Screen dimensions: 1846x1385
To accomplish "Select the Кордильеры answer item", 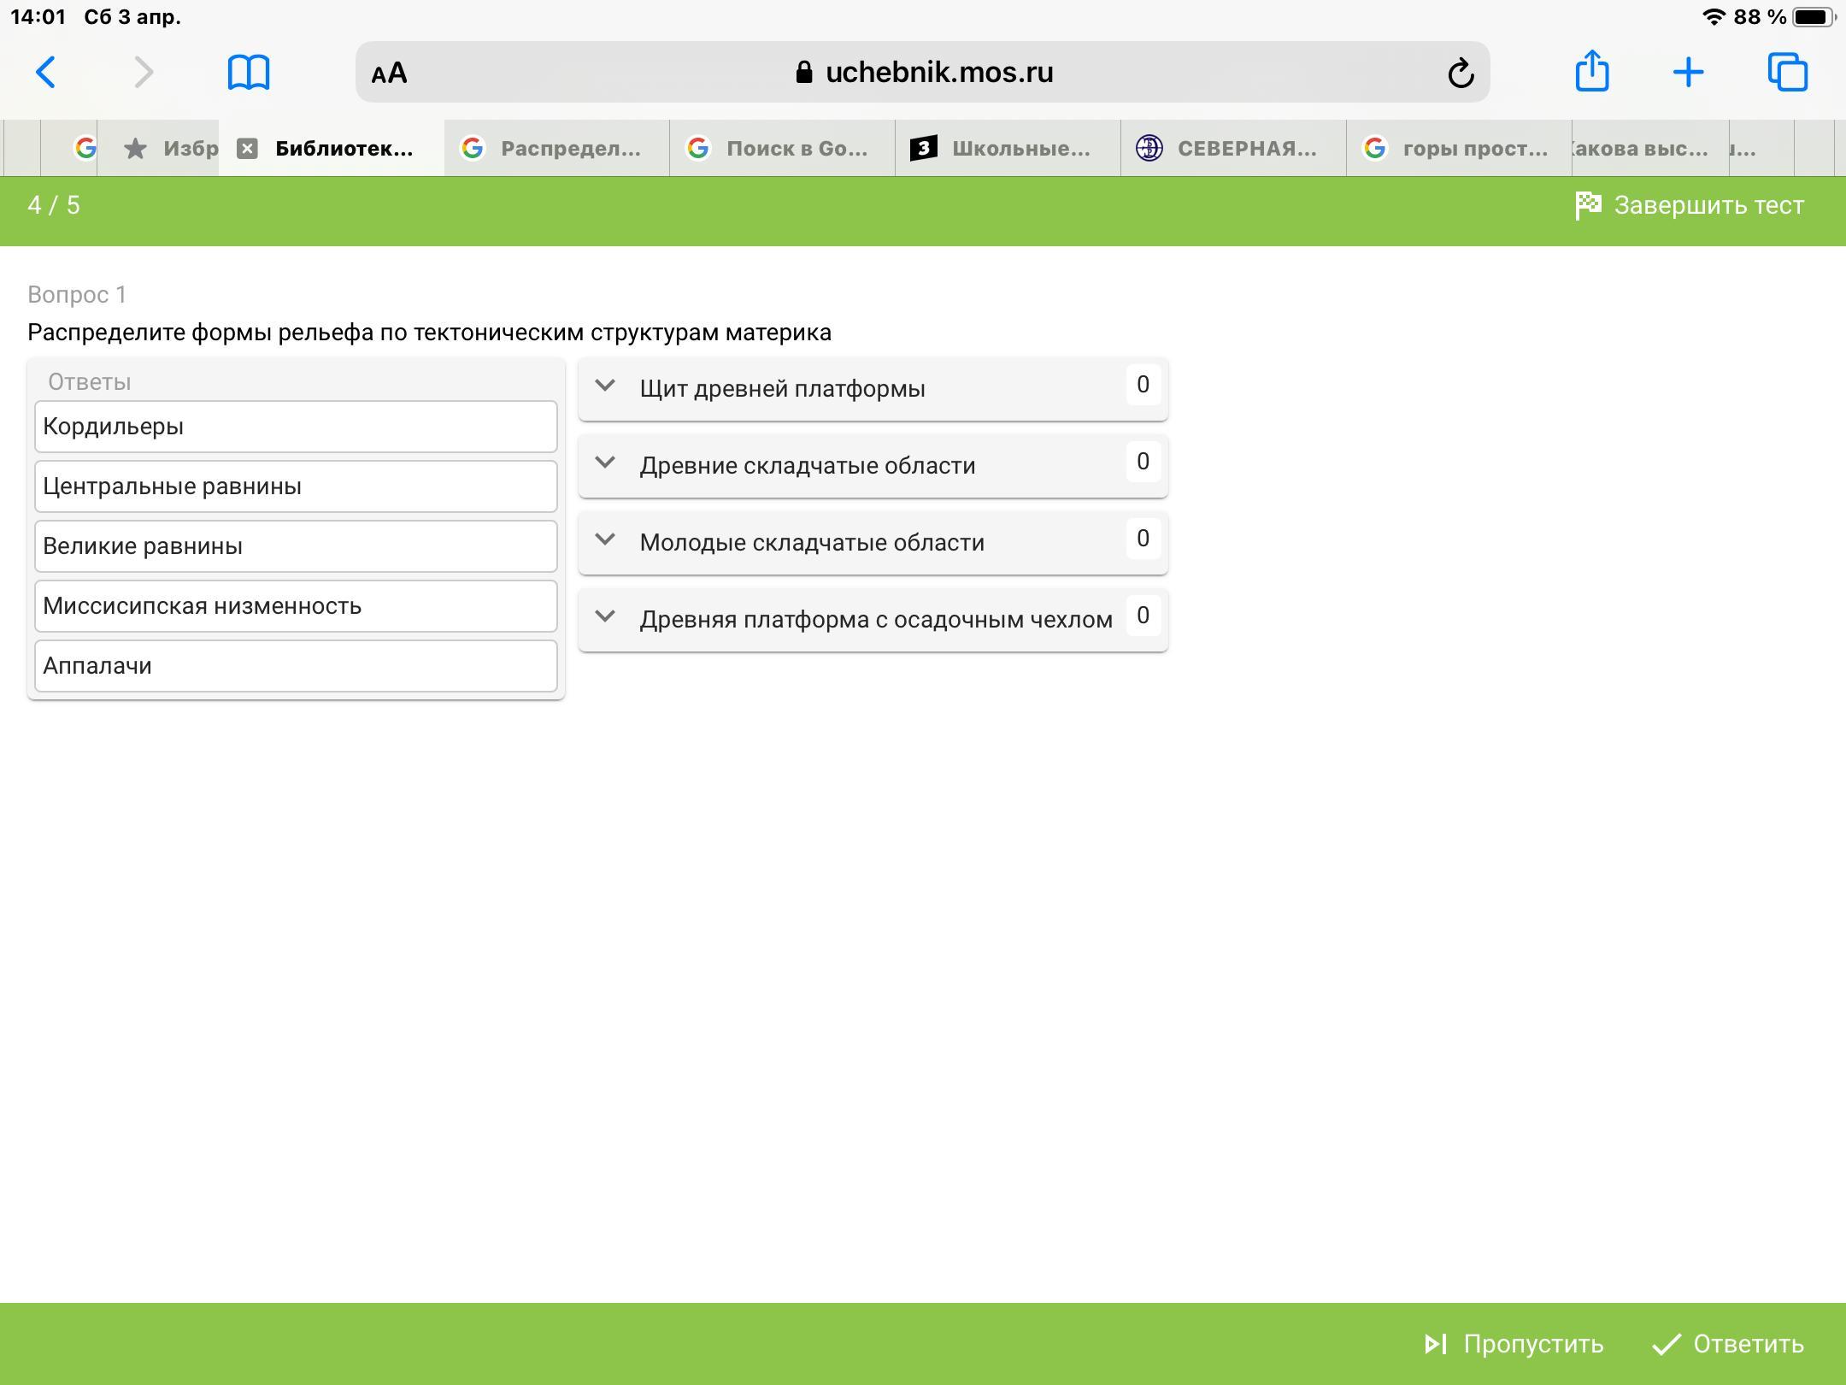I will 296,427.
